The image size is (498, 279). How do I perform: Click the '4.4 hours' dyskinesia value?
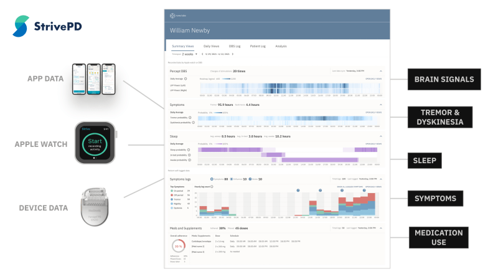[253, 105]
